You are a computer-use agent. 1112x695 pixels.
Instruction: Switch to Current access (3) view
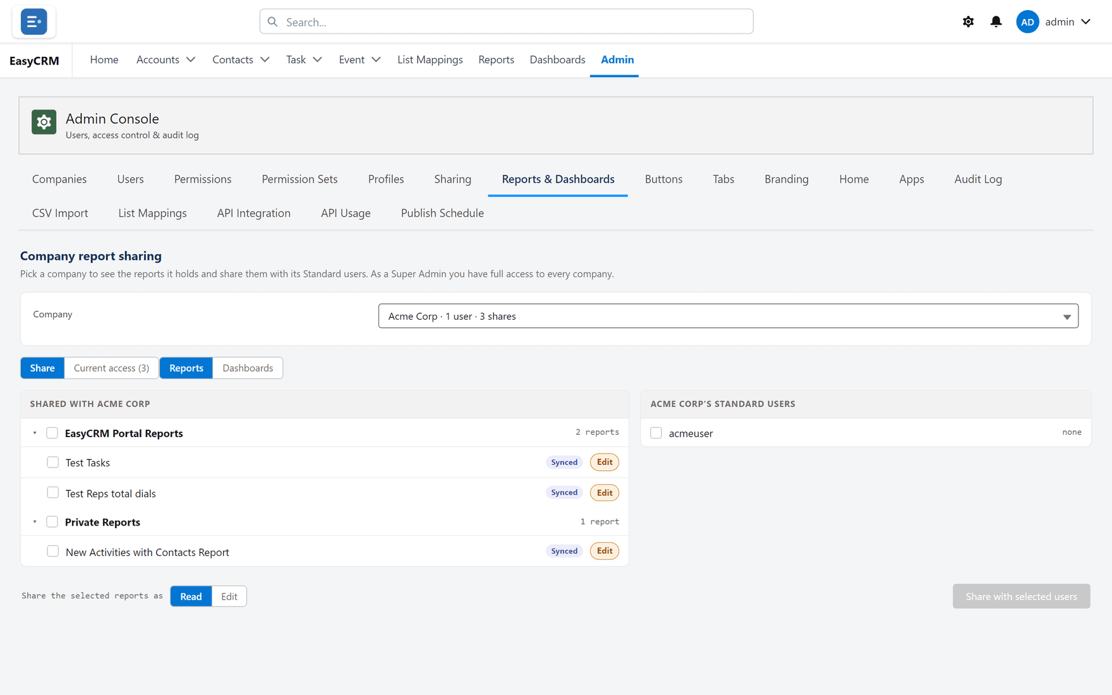pyautogui.click(x=111, y=368)
